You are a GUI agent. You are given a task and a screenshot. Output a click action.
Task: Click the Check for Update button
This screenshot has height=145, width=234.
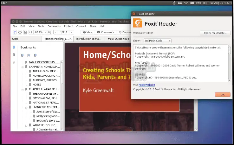click(215, 33)
